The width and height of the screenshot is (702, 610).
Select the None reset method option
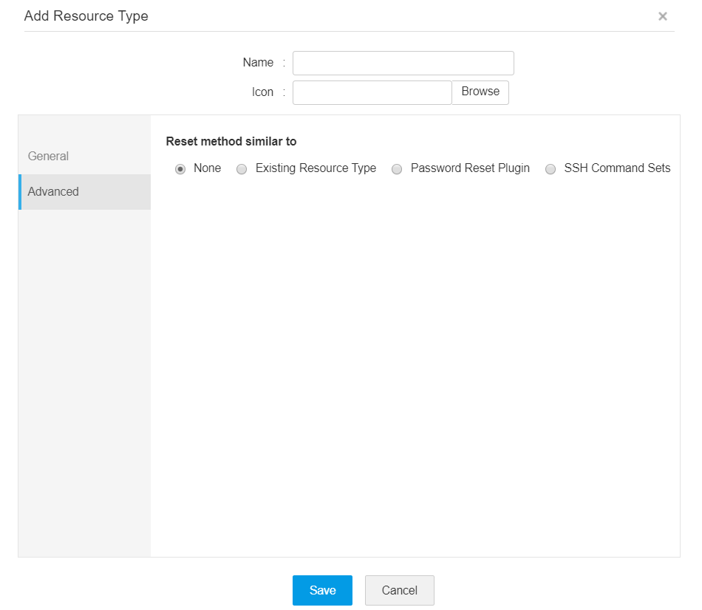(180, 169)
